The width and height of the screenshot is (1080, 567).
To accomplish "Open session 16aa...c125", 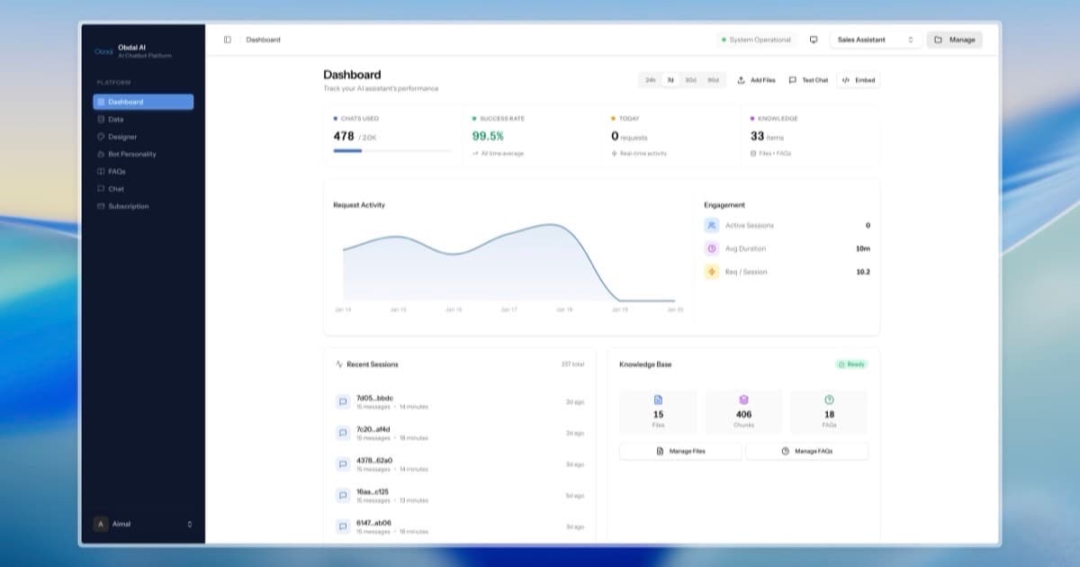I will 460,495.
